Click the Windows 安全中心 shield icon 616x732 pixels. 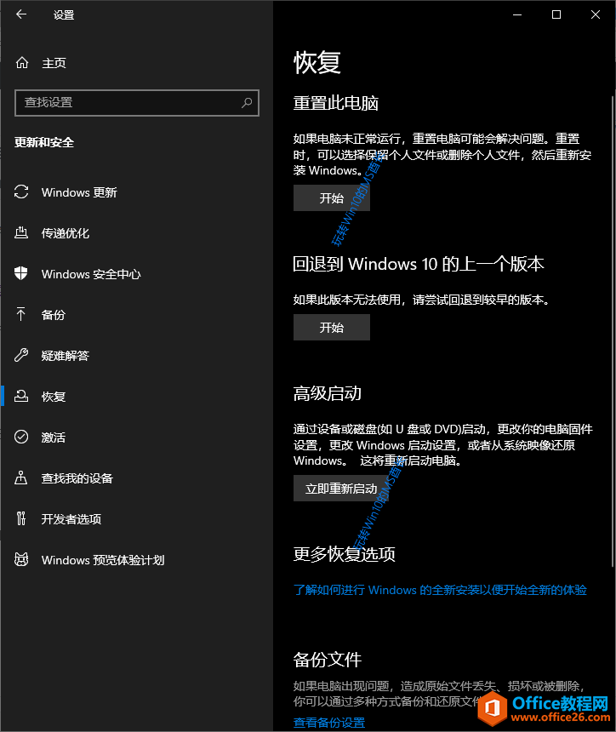tap(21, 273)
